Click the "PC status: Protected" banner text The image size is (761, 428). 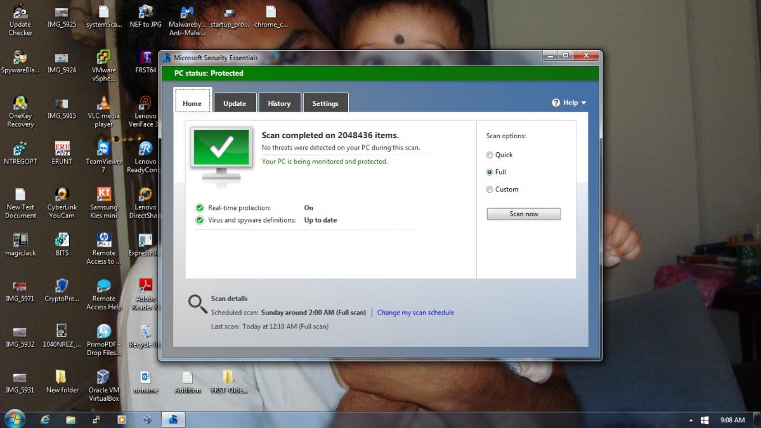pyautogui.click(x=209, y=73)
